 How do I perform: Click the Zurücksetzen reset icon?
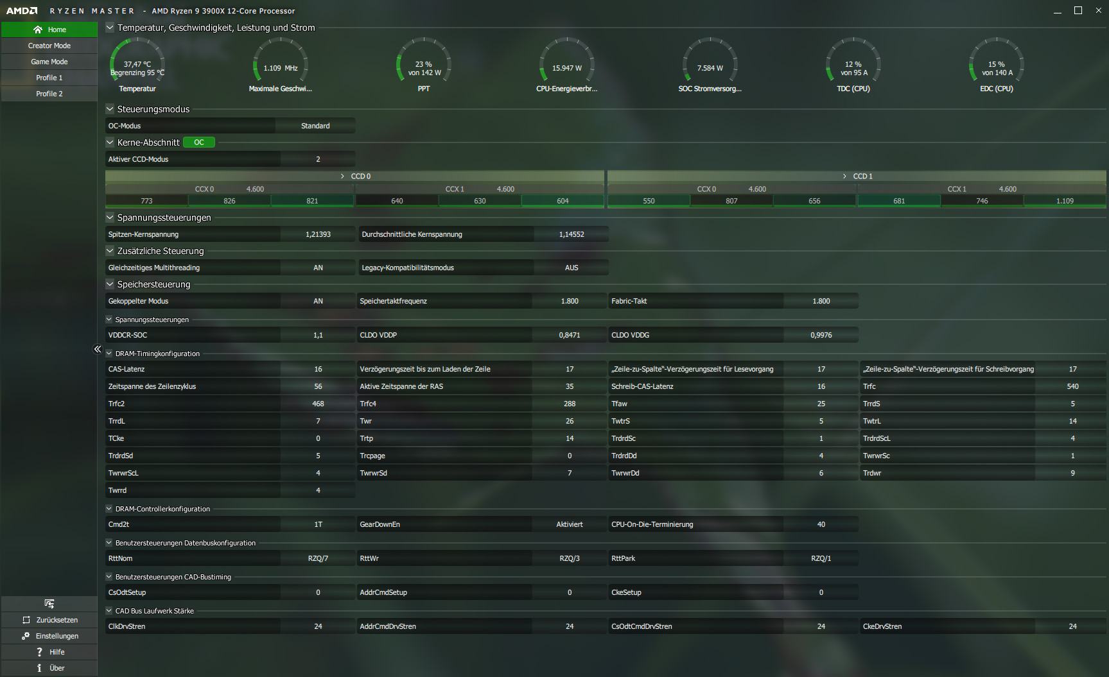pyautogui.click(x=26, y=620)
